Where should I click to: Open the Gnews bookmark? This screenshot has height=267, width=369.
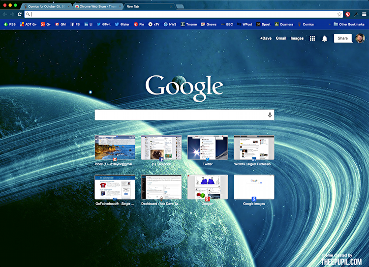click(x=209, y=24)
